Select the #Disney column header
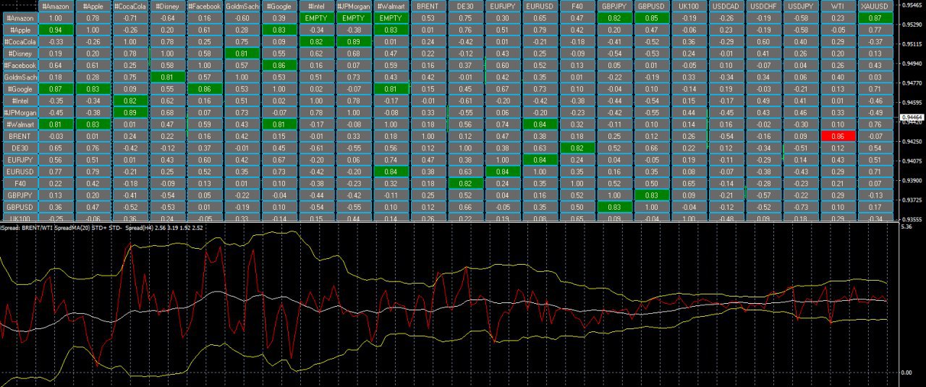 click(168, 5)
